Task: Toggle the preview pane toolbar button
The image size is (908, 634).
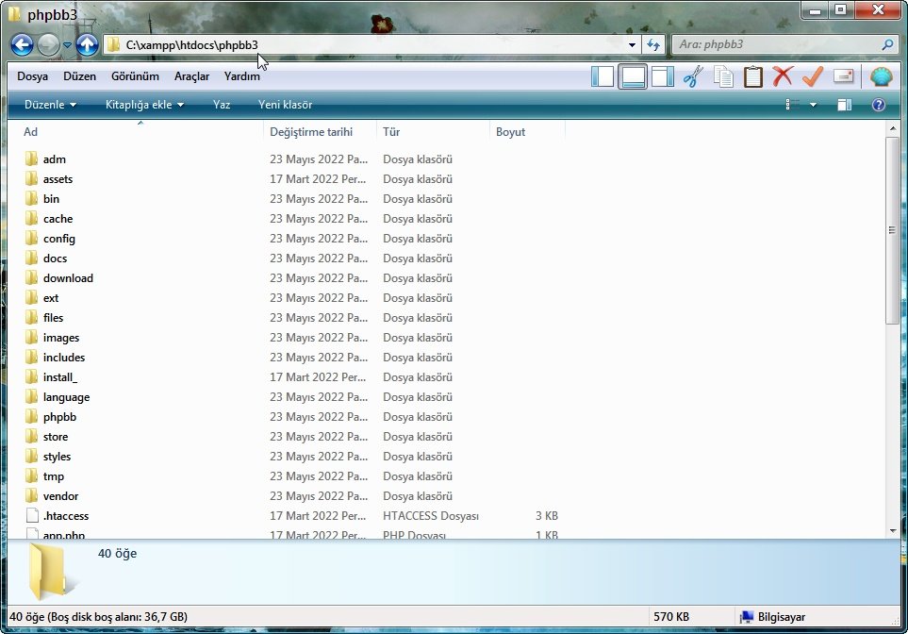Action: [x=663, y=76]
